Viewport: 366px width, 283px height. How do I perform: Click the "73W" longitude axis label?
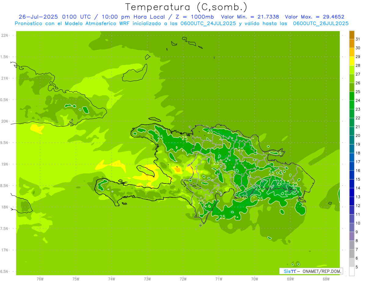coord(147,279)
